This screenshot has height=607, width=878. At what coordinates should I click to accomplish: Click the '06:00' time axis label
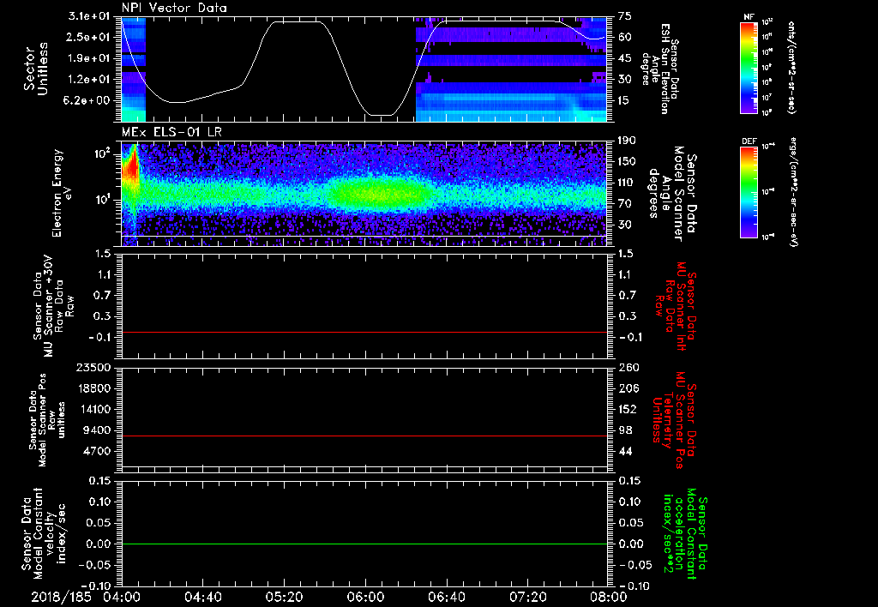coord(365,597)
